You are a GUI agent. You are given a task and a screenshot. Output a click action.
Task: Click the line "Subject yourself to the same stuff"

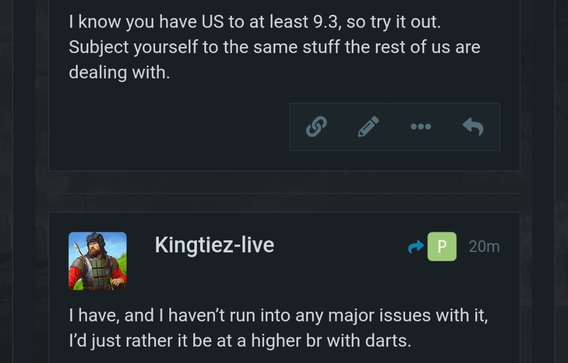(x=274, y=47)
